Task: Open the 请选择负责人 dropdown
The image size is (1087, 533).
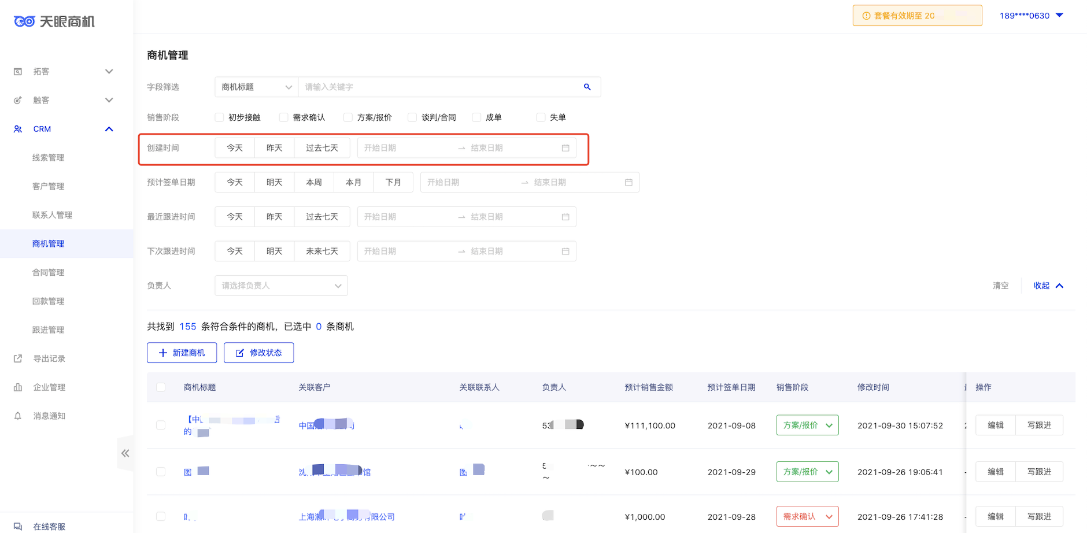Action: (281, 286)
